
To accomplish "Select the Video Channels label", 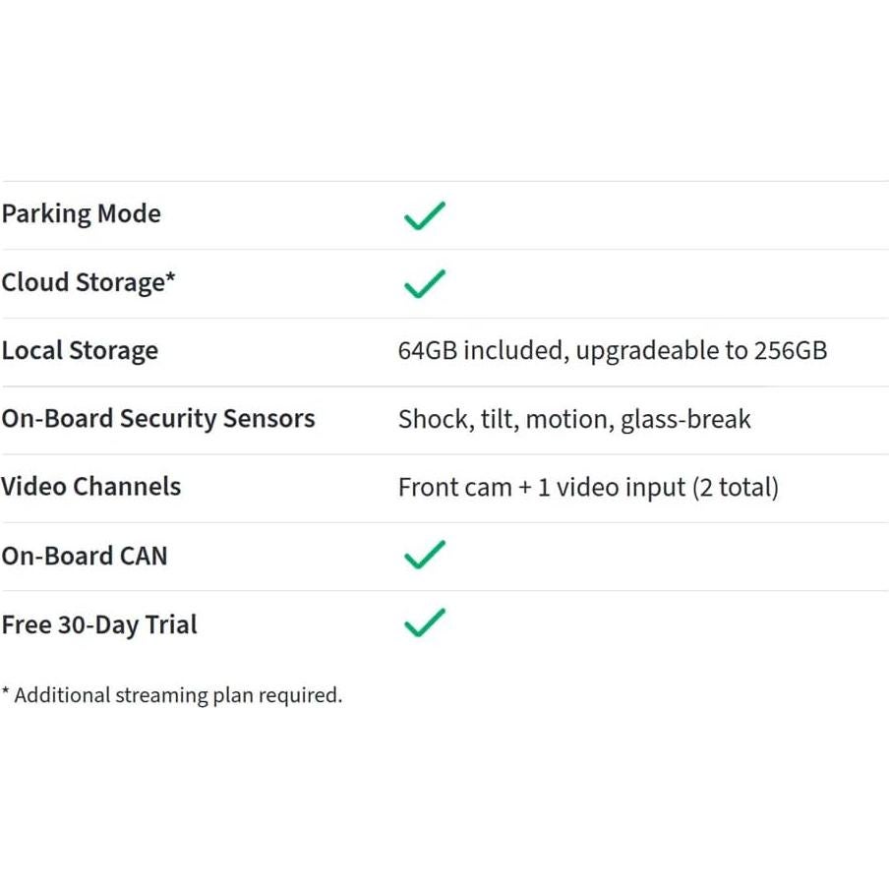I will pyautogui.click(x=90, y=487).
